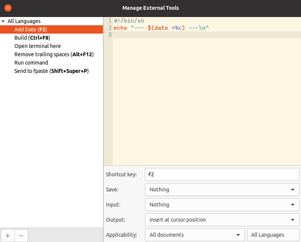This screenshot has height=242, width=301.
Task: Click the All Languages group label
Action: tap(24, 21)
